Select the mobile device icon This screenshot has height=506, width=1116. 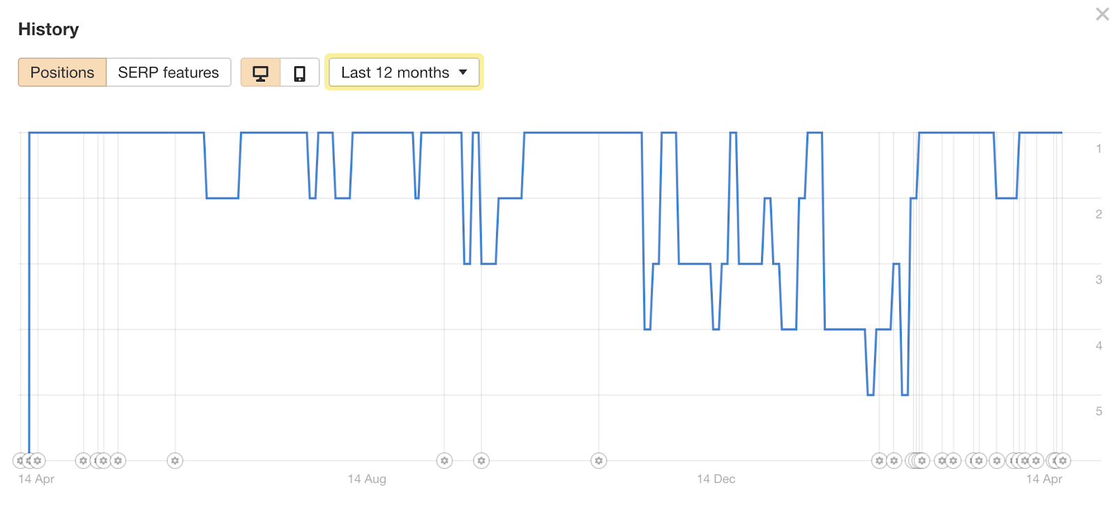[299, 72]
